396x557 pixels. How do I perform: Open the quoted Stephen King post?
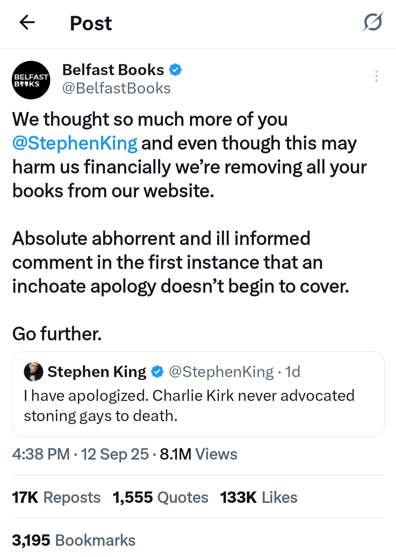(198, 406)
